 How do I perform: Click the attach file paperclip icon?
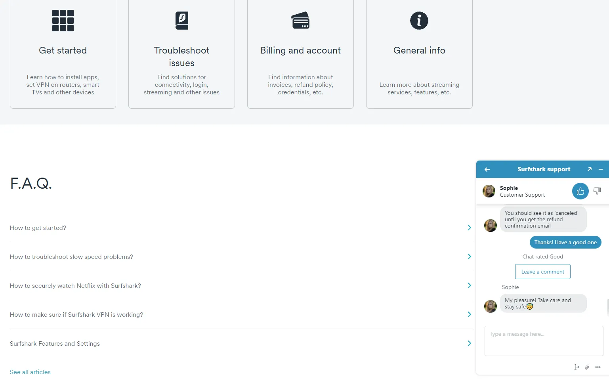[587, 367]
